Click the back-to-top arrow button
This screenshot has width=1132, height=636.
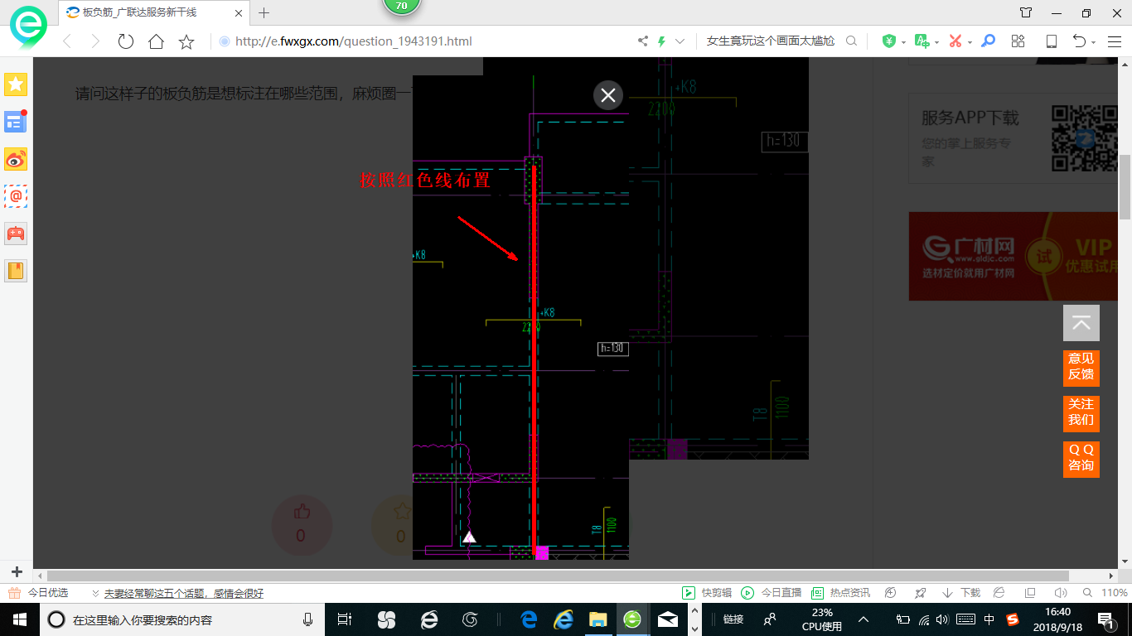(1081, 323)
